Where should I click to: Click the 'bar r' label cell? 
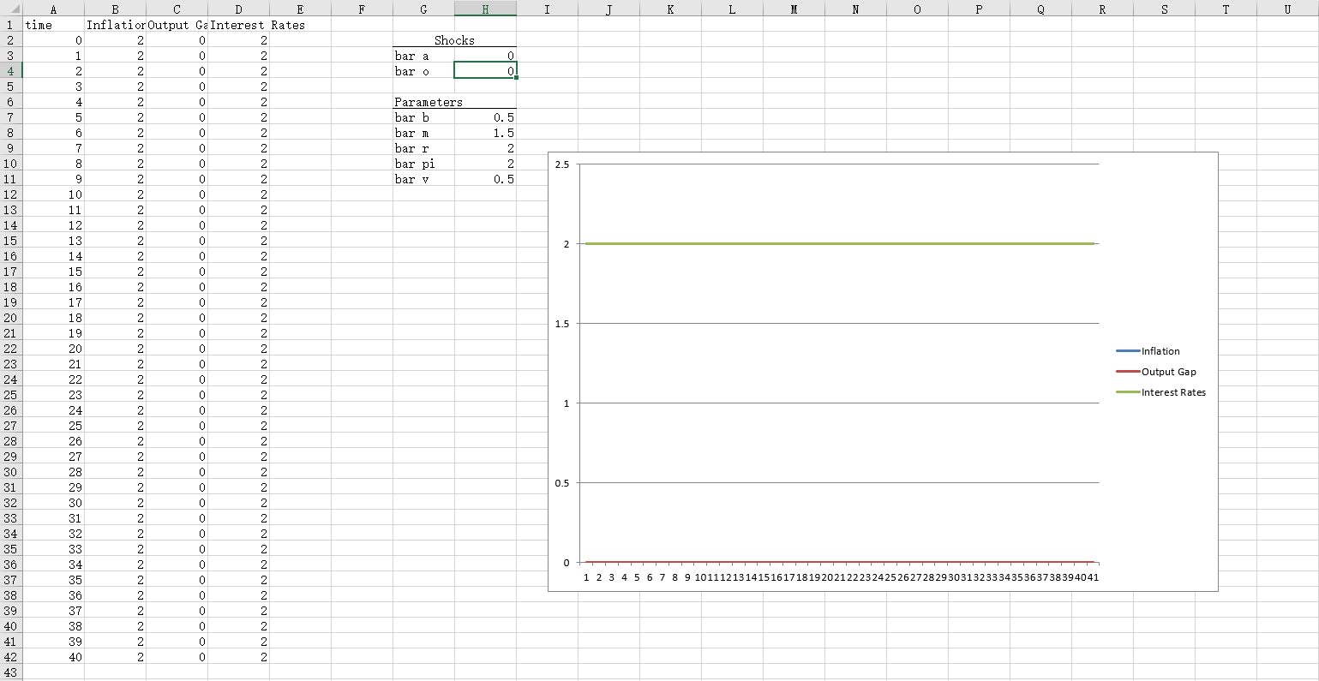point(423,148)
